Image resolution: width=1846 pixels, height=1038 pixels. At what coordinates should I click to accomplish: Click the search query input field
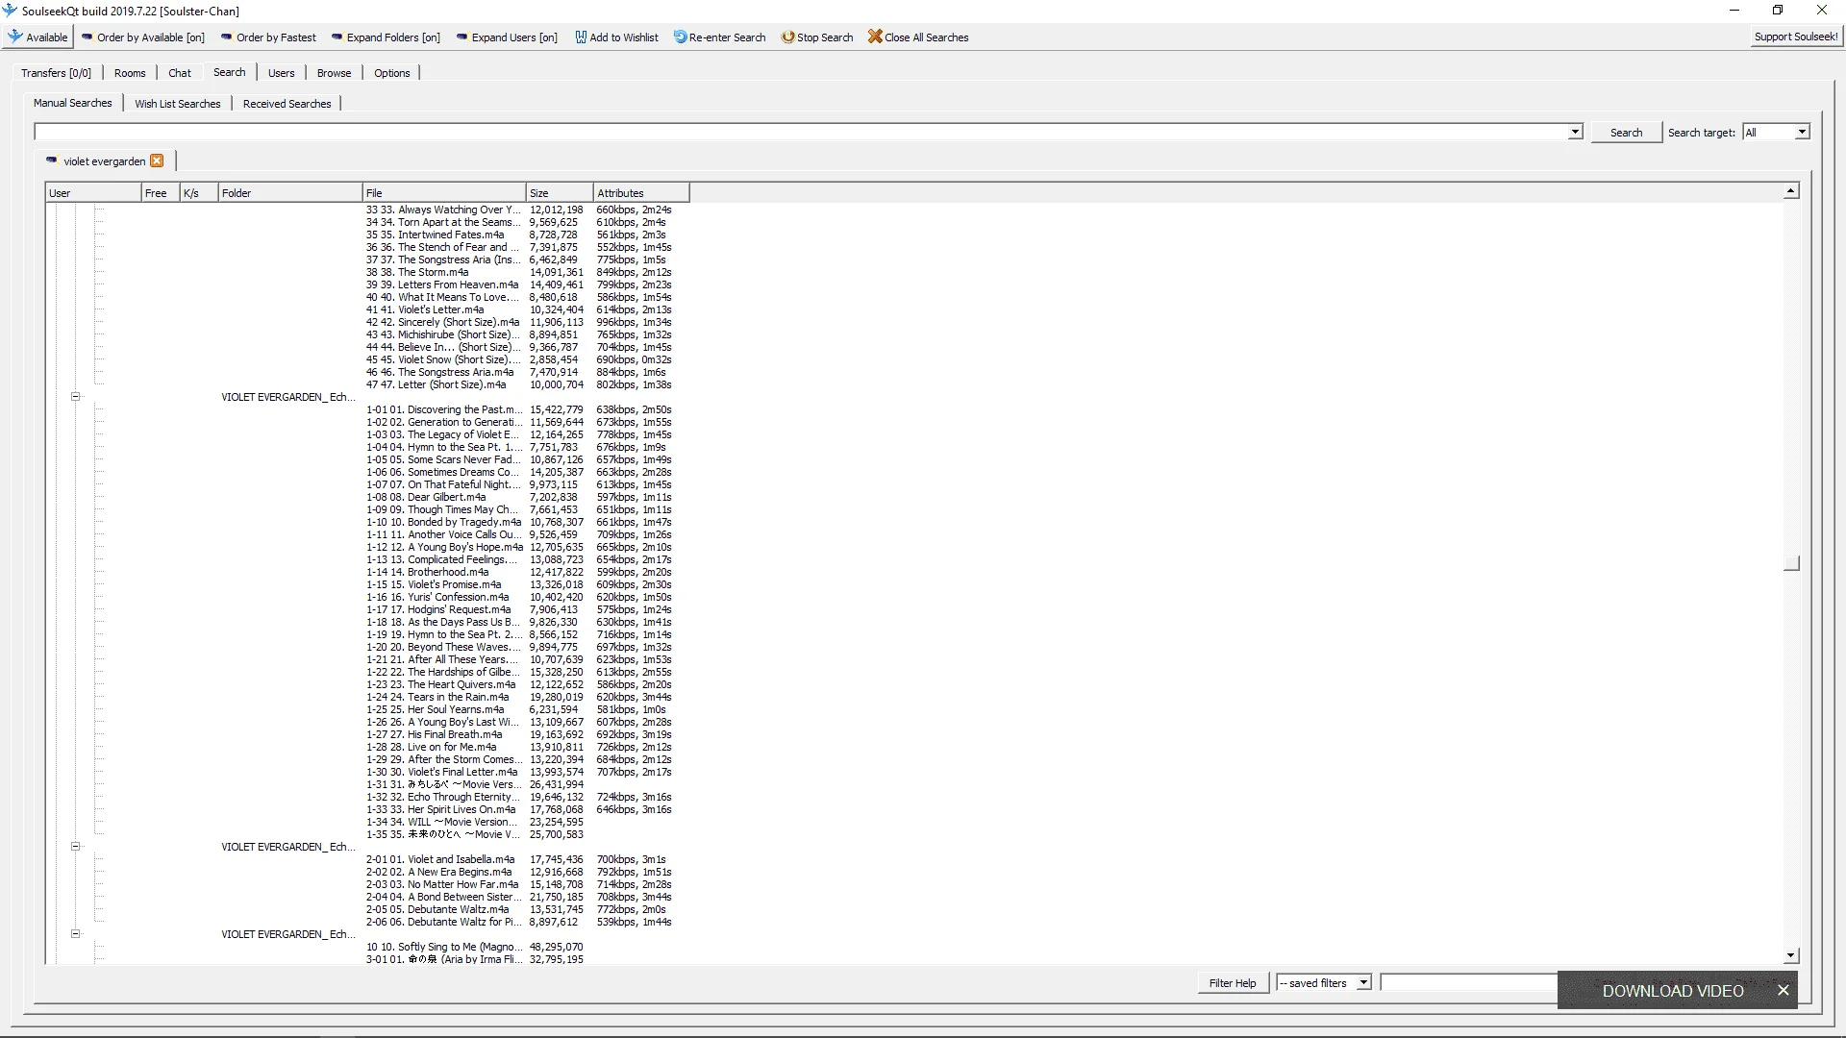pyautogui.click(x=801, y=132)
